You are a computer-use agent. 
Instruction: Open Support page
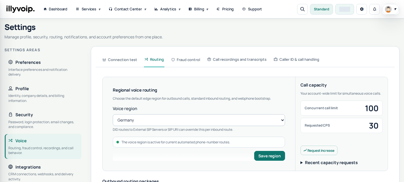click(252, 9)
